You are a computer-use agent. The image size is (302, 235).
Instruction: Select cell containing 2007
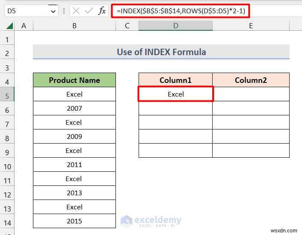74,108
